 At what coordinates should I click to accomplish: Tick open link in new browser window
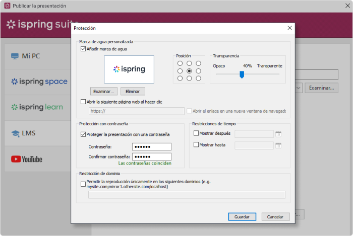(189, 111)
